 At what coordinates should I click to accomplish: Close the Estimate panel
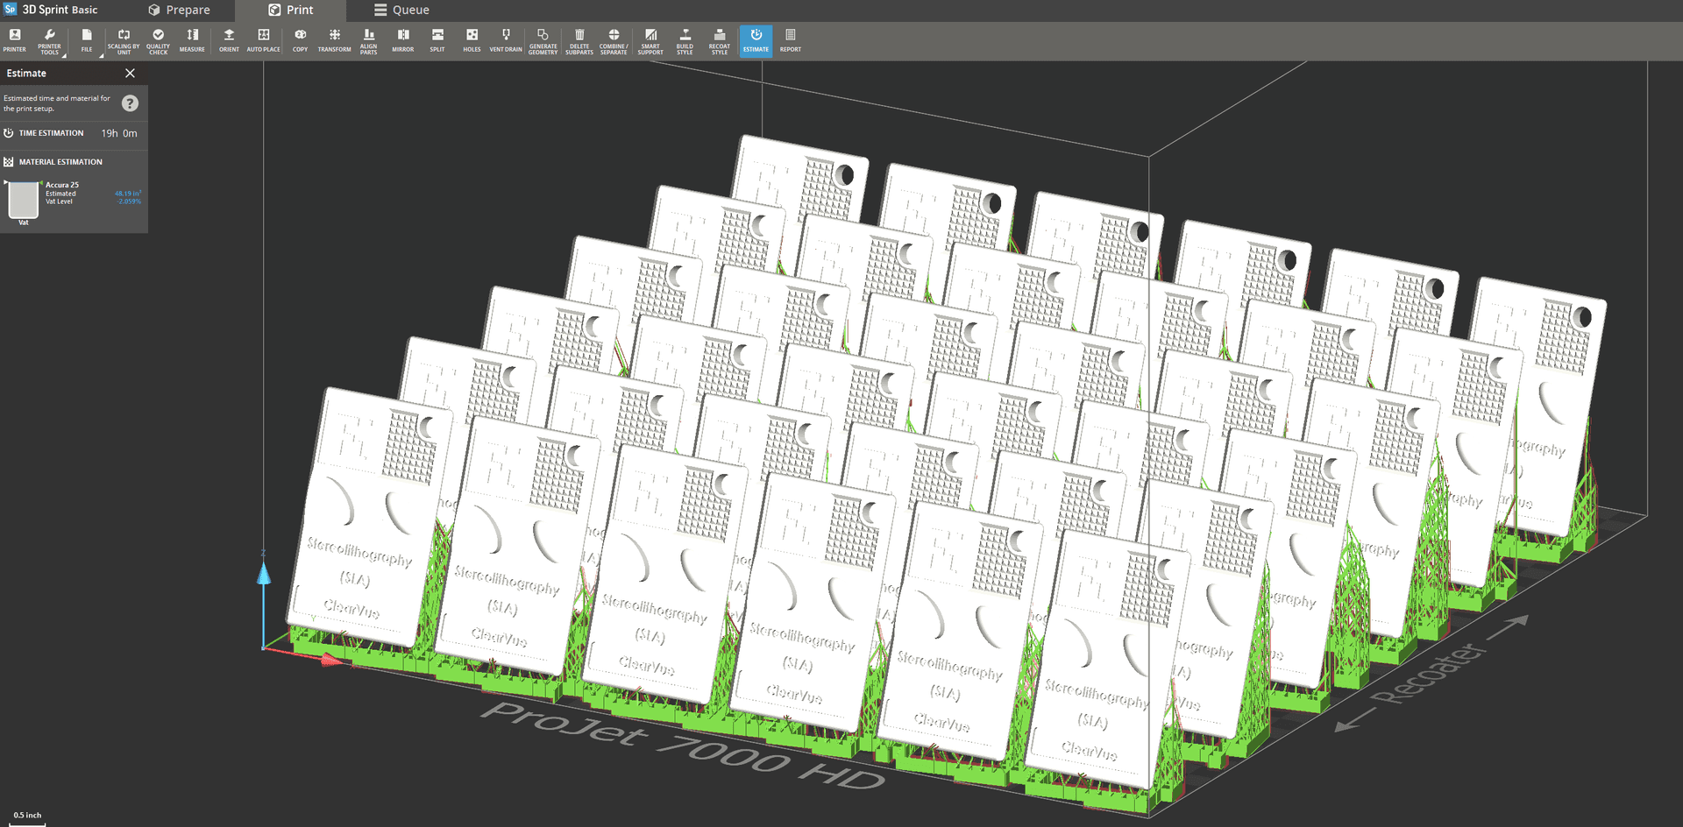coord(130,74)
